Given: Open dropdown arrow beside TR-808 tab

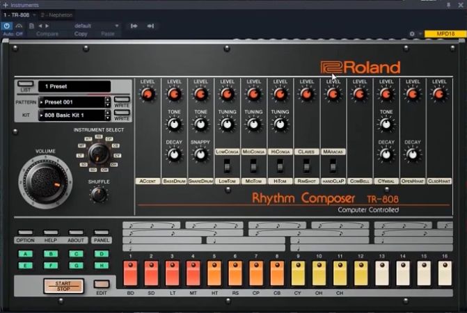Looking at the screenshot, I should 34,15.
